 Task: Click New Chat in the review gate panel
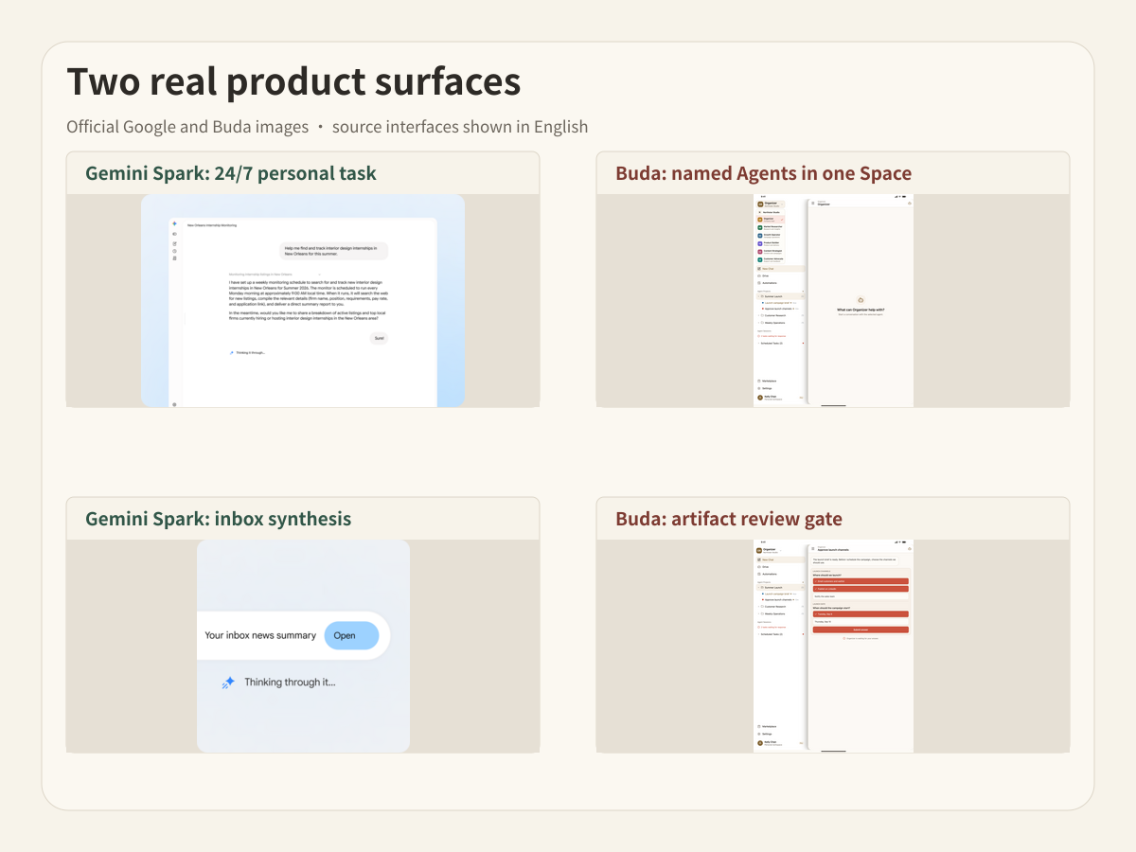[x=780, y=559]
